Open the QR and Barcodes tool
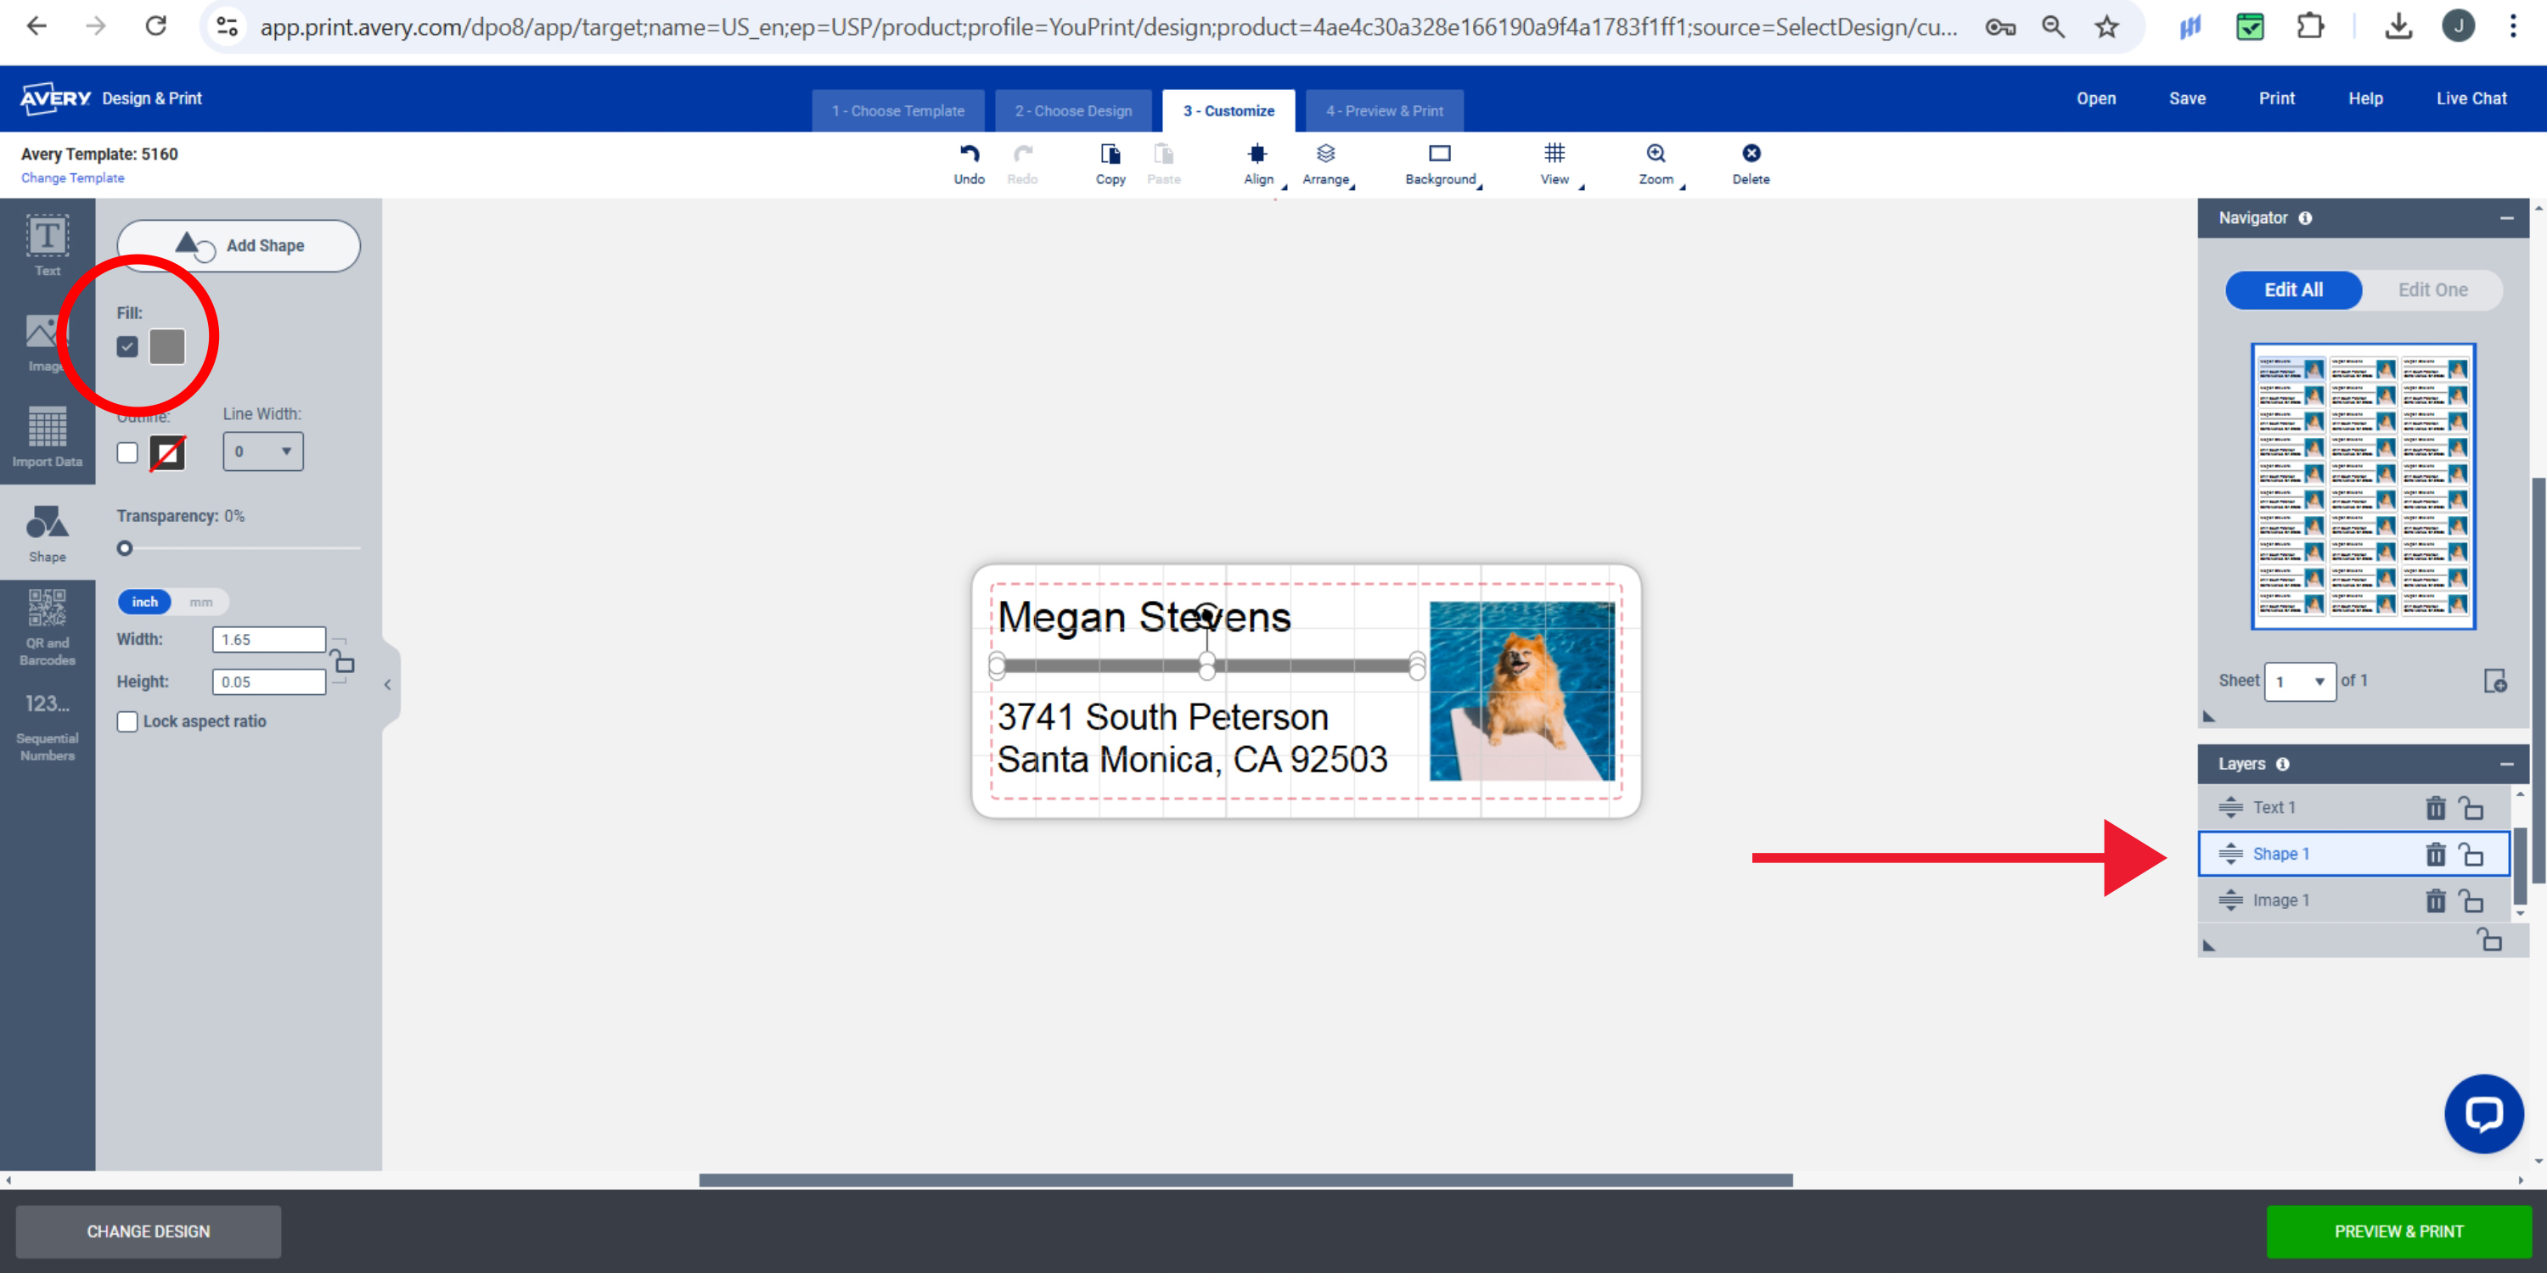Screen dimensions: 2547x1273 point(48,626)
